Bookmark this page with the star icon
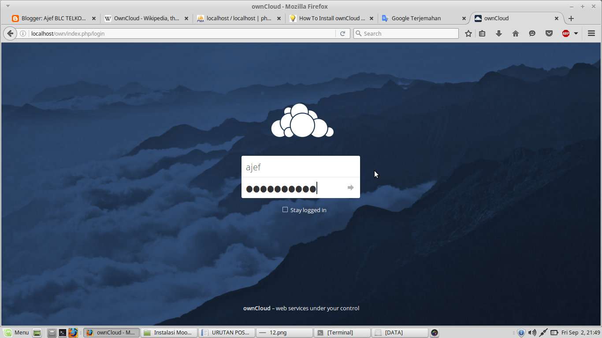The width and height of the screenshot is (602, 338). point(468,33)
